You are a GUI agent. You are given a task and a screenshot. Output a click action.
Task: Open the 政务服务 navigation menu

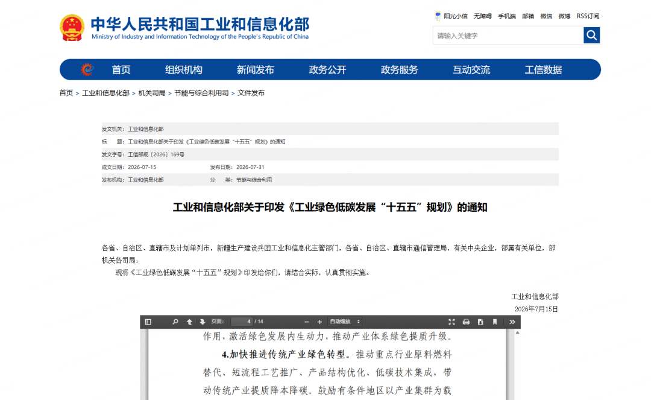point(400,69)
